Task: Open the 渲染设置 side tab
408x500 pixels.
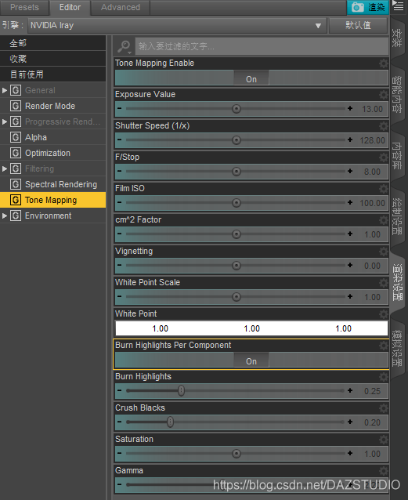Action: (x=398, y=282)
